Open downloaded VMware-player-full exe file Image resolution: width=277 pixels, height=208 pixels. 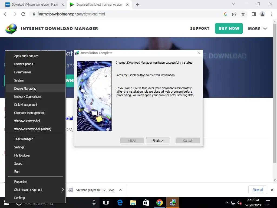click(91, 190)
